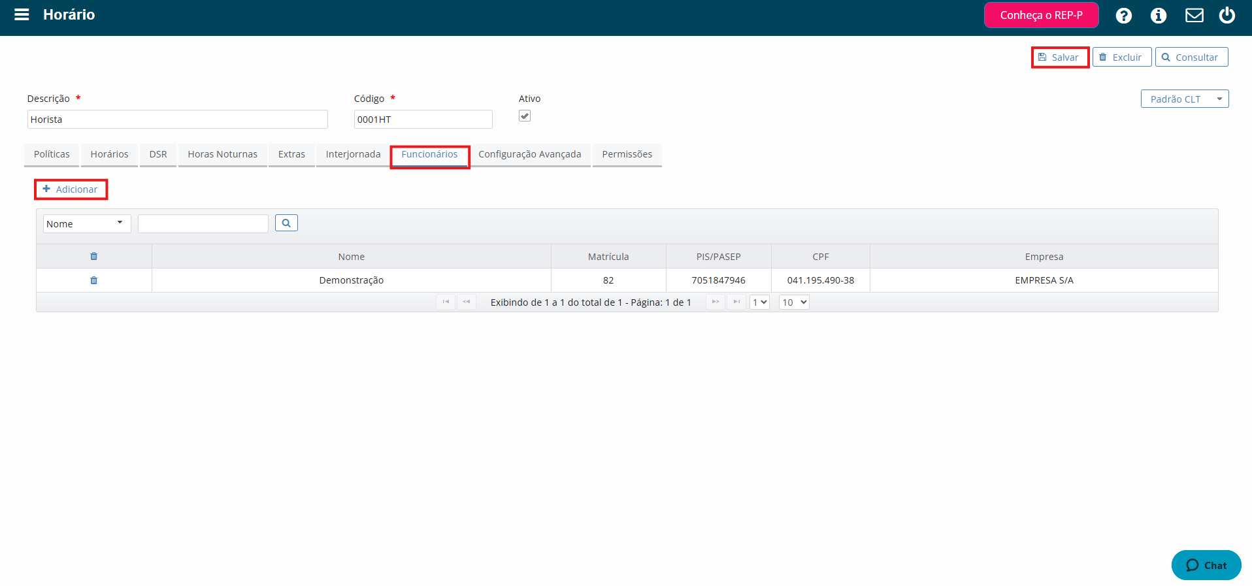The height and width of the screenshot is (586, 1252).
Task: Click the Código input field
Action: pyautogui.click(x=423, y=119)
